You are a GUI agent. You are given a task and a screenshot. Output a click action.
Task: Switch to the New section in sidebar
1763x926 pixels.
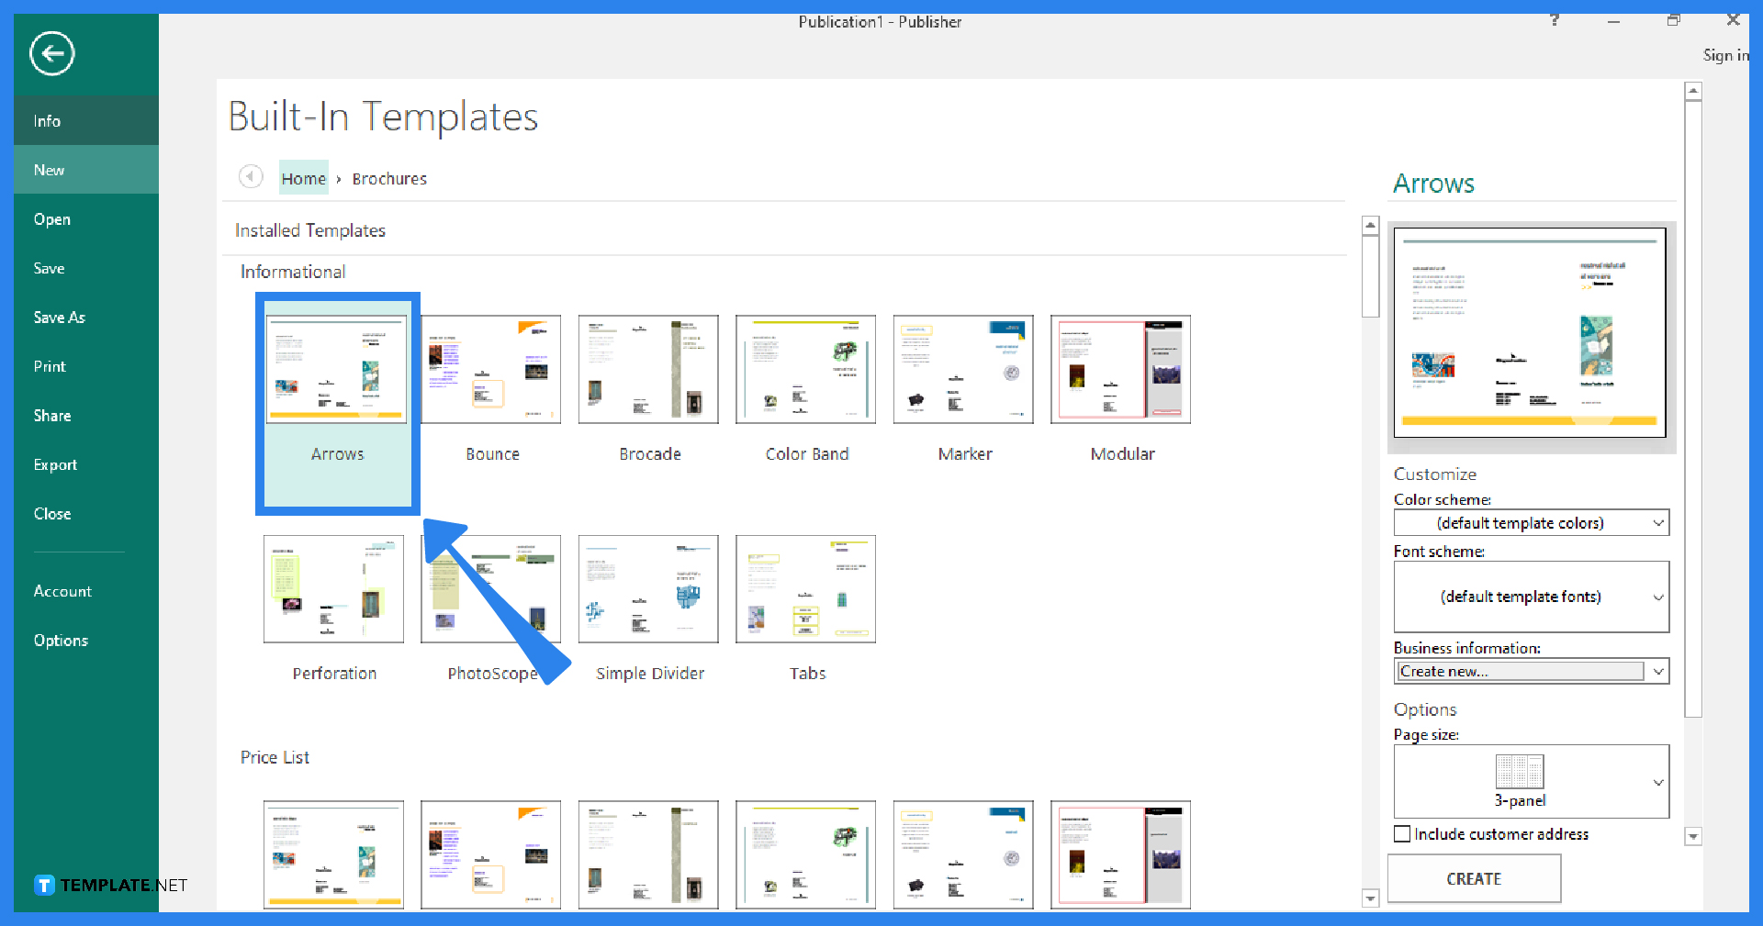49,170
